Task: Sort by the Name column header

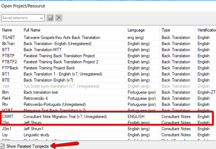Action: (7, 30)
